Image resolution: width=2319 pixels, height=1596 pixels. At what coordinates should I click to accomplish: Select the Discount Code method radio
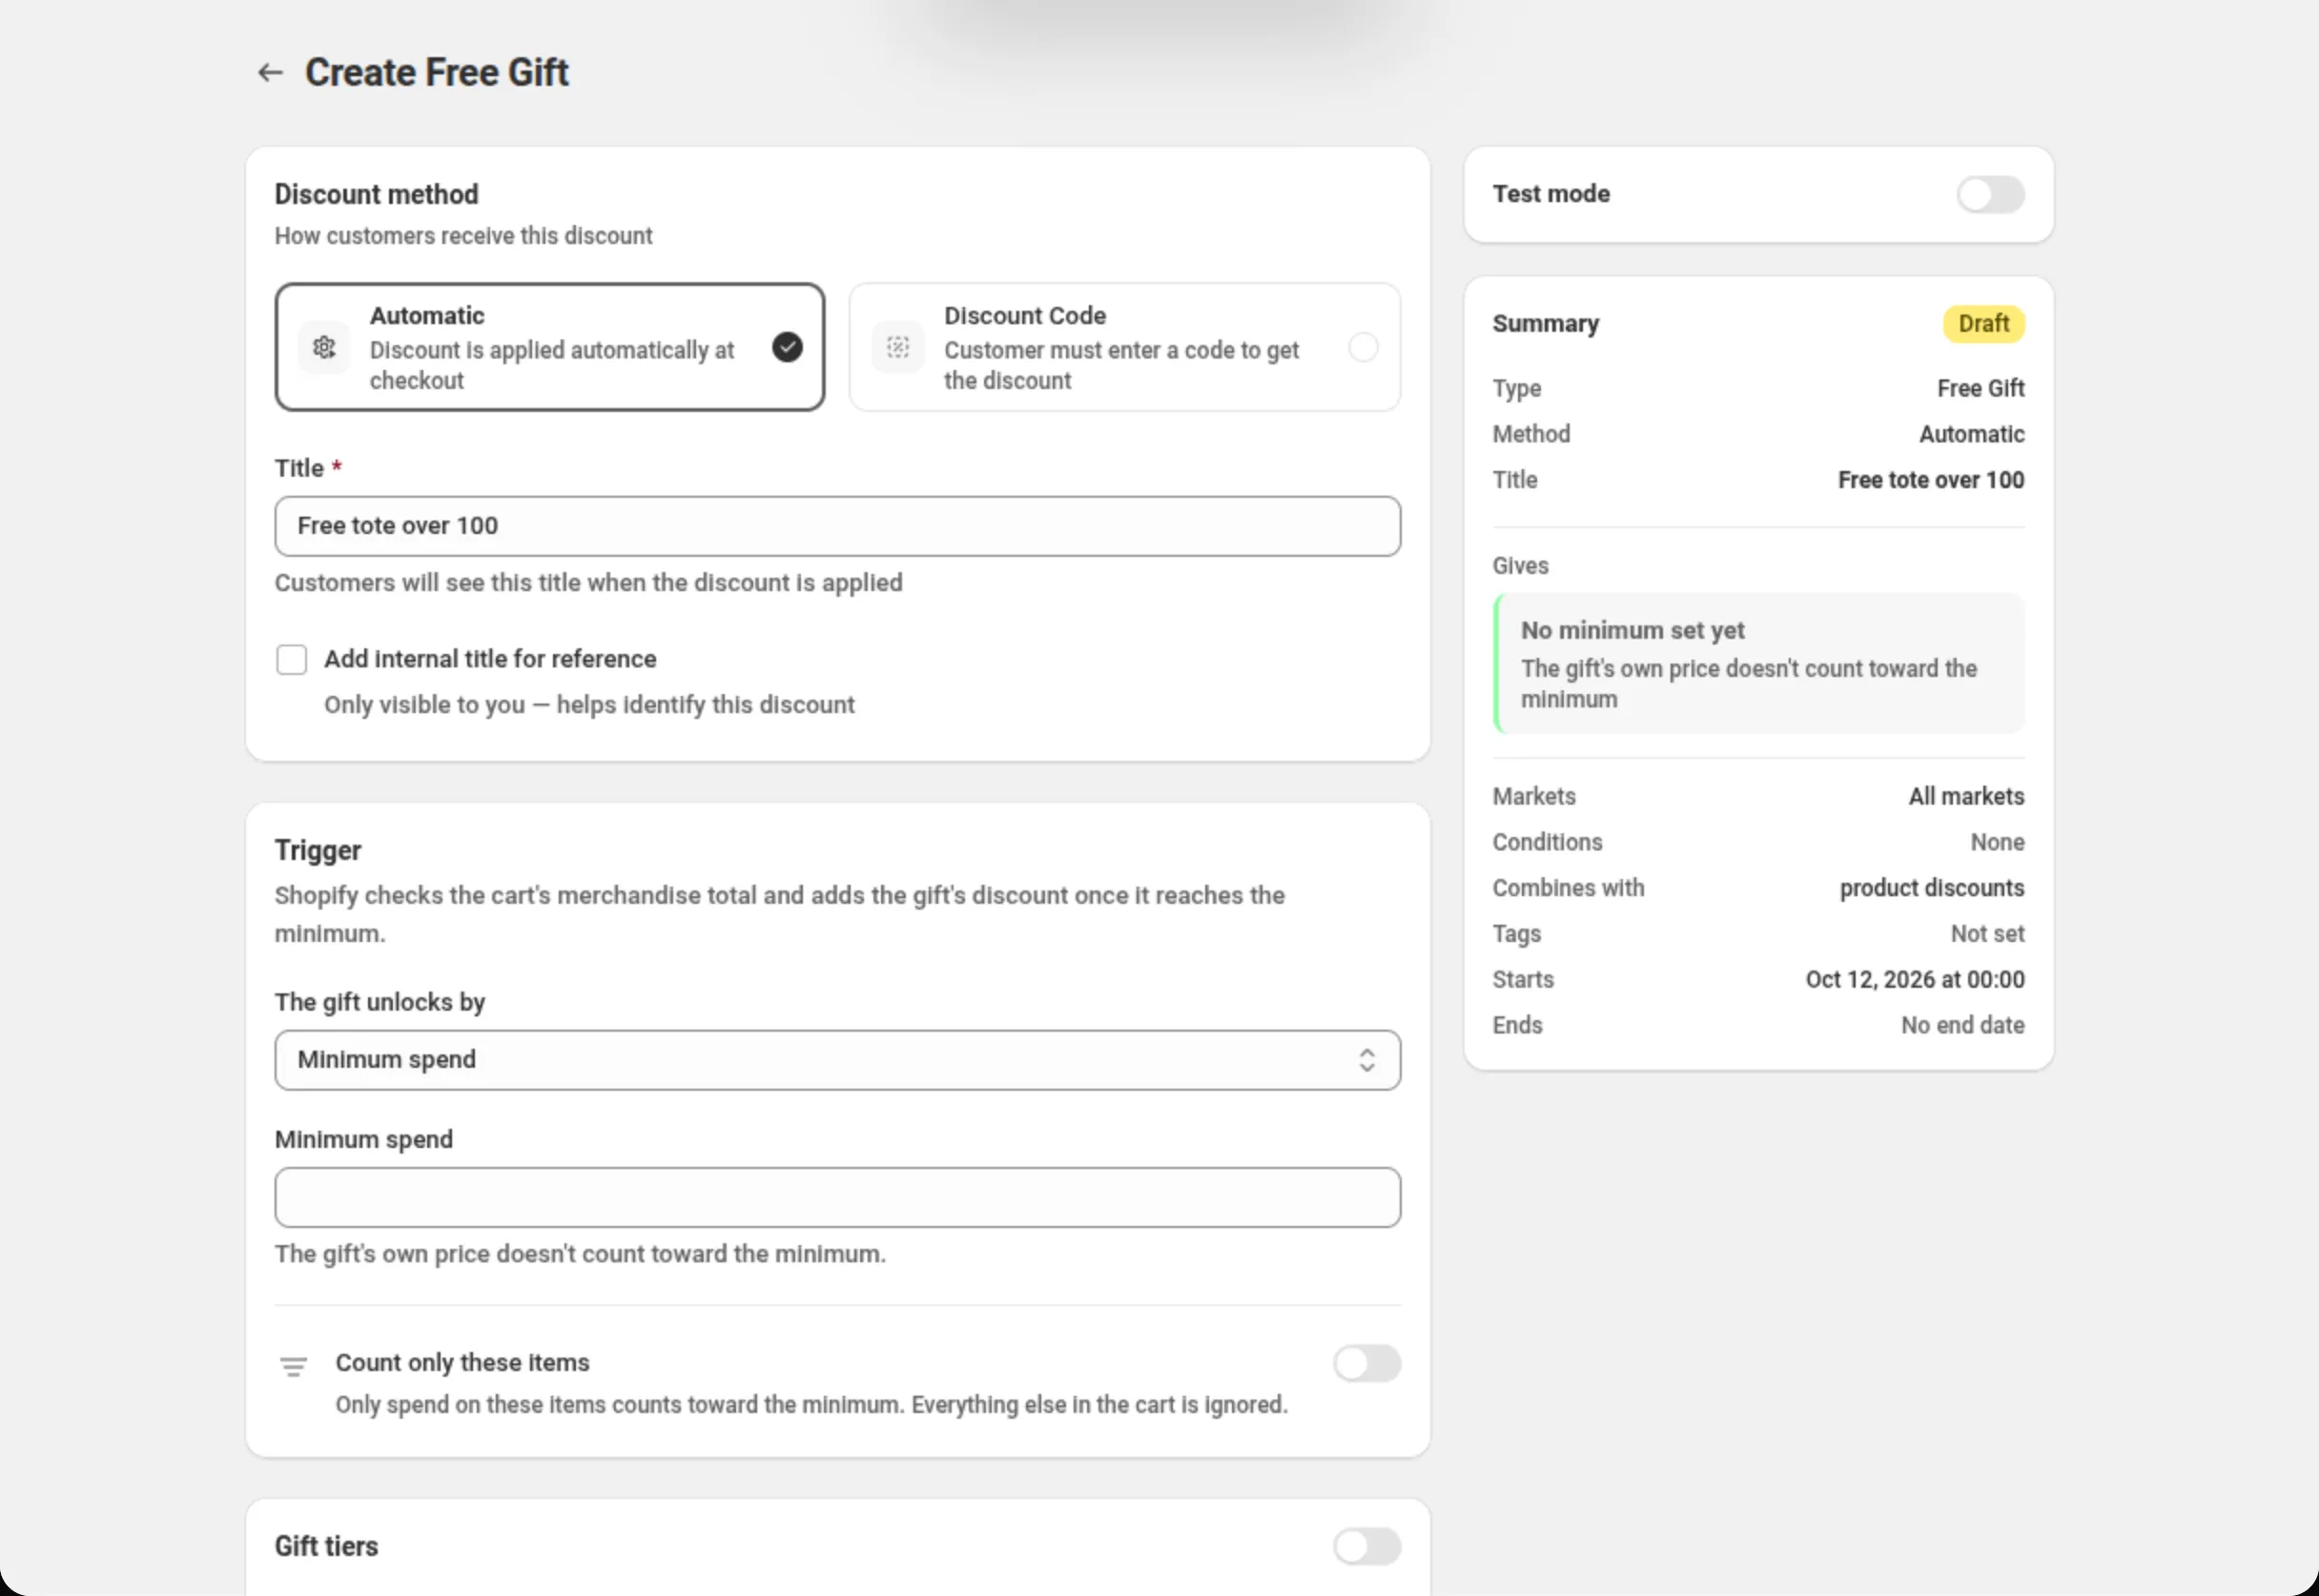1363,347
